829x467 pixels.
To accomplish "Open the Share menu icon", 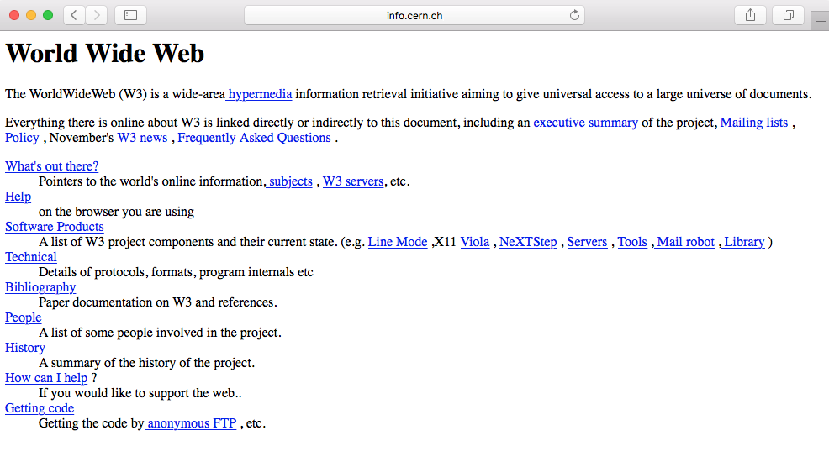I will 751,15.
